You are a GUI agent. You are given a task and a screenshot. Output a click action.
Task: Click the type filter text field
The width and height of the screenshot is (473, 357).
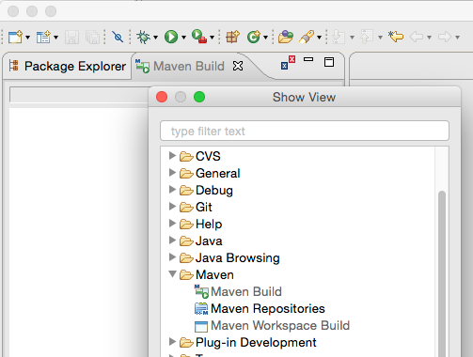point(305,131)
